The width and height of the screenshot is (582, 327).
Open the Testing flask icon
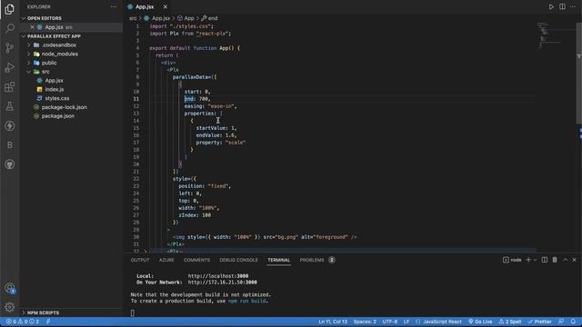tap(10, 106)
